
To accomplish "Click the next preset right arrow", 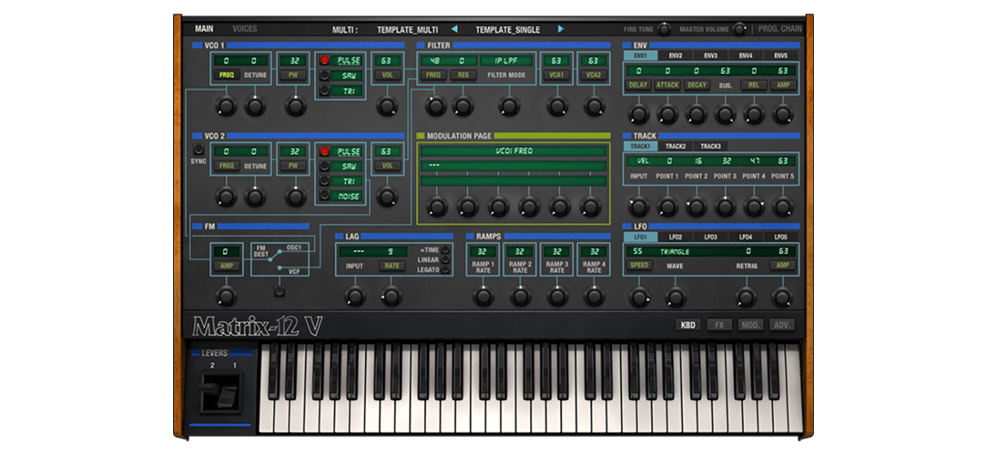I will pos(561,29).
